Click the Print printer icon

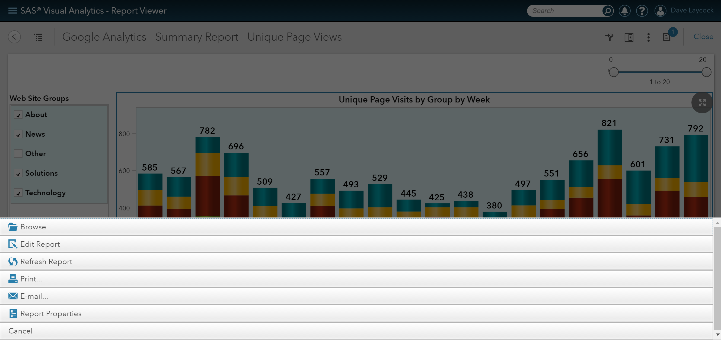(13, 279)
